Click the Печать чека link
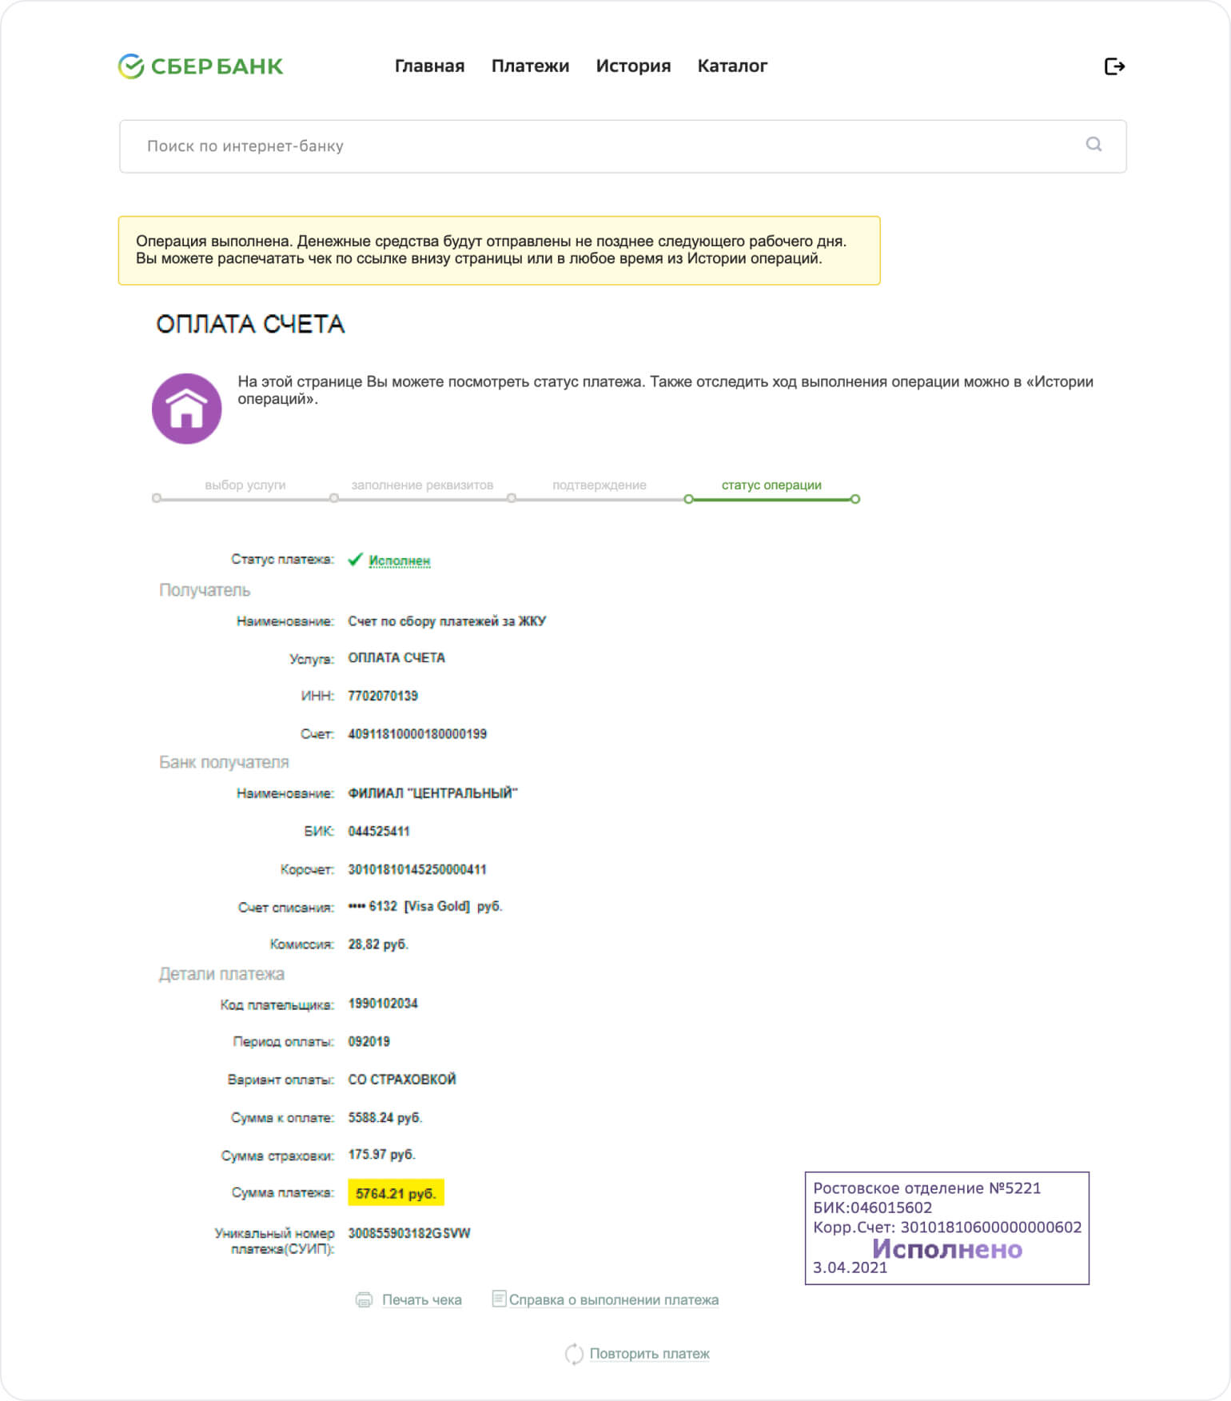This screenshot has height=1401, width=1231. [x=421, y=1299]
